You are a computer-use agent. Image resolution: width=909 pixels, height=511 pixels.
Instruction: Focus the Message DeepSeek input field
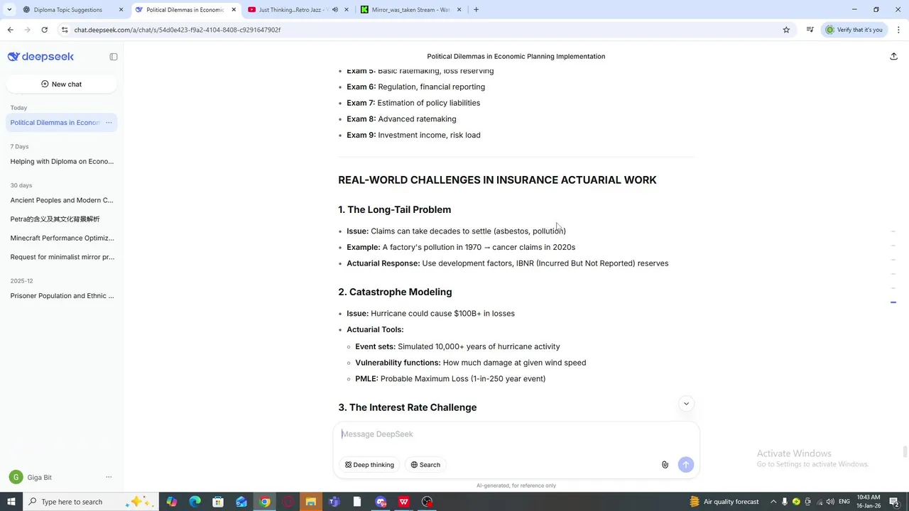pos(516,434)
